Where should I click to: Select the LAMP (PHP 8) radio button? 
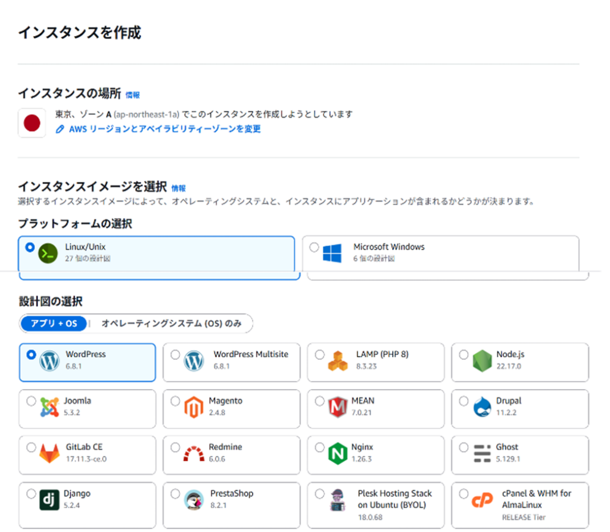[319, 355]
